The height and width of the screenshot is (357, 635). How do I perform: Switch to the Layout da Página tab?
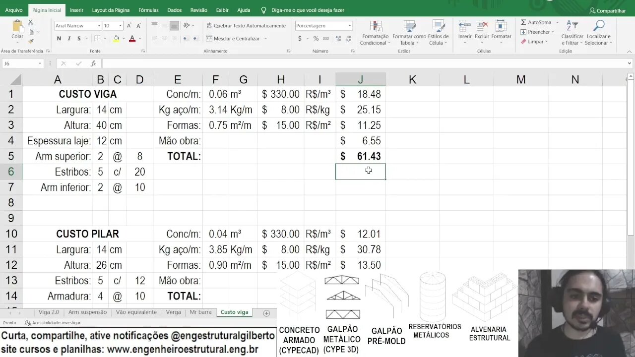click(x=111, y=10)
